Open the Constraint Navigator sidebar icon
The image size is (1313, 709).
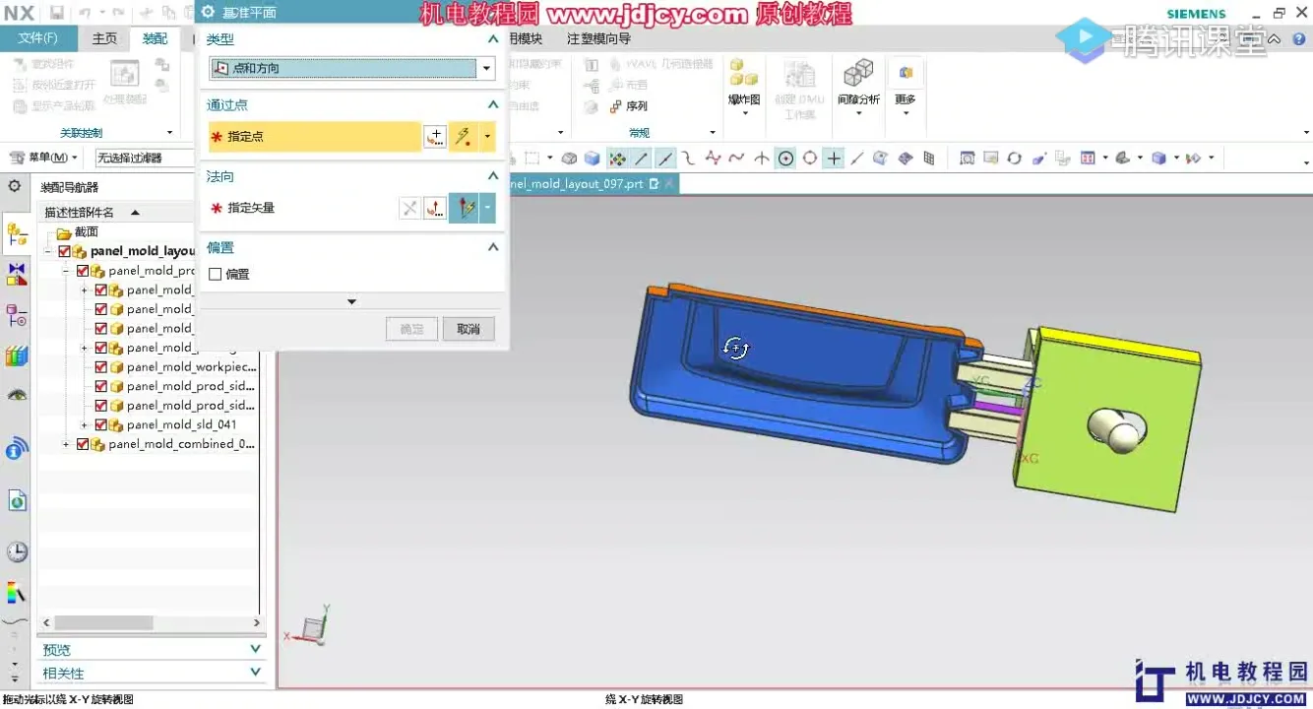tap(17, 274)
